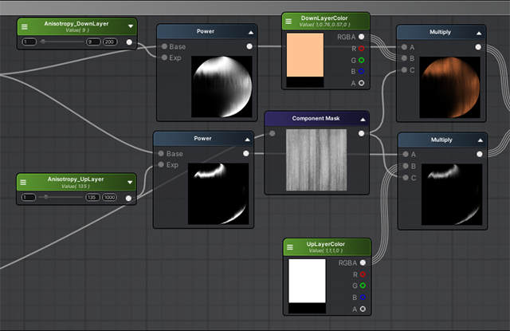Open the Anisotropy_DownLayer node hamburger menu icon
This screenshot has height=331, width=510.
pos(25,26)
